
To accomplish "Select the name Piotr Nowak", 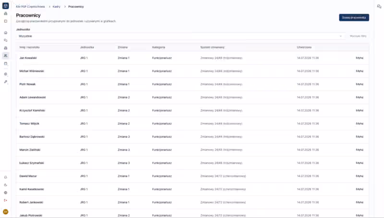I will (x=27, y=84).
